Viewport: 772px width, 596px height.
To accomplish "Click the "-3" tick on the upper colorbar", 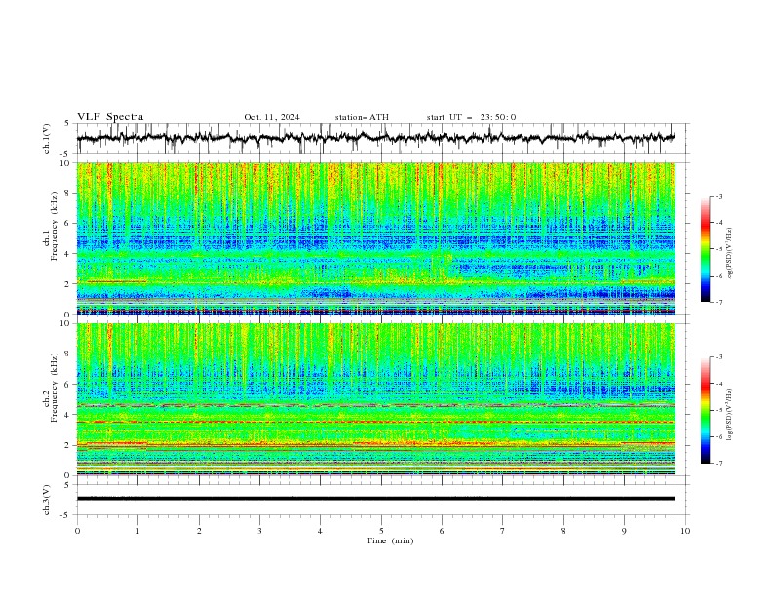I will [718, 196].
